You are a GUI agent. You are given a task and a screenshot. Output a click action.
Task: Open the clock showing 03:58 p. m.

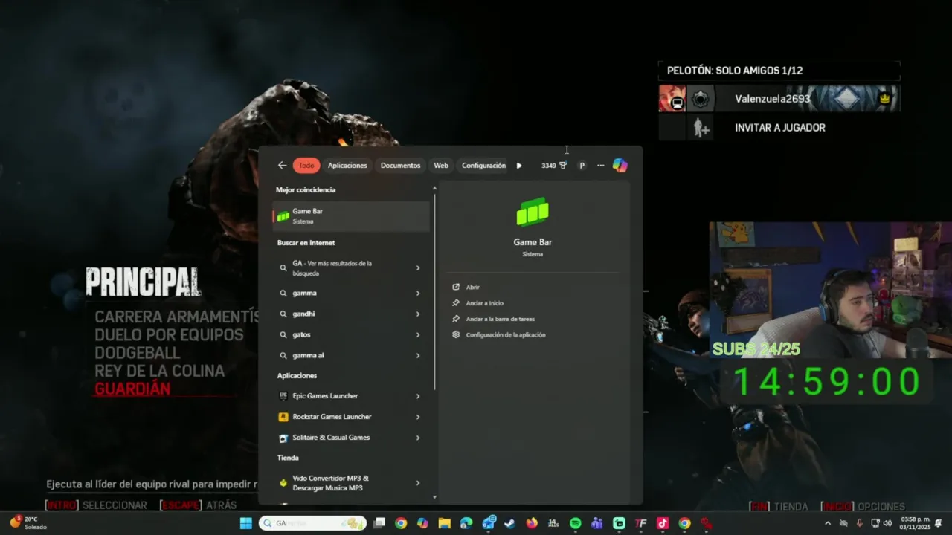(x=916, y=523)
